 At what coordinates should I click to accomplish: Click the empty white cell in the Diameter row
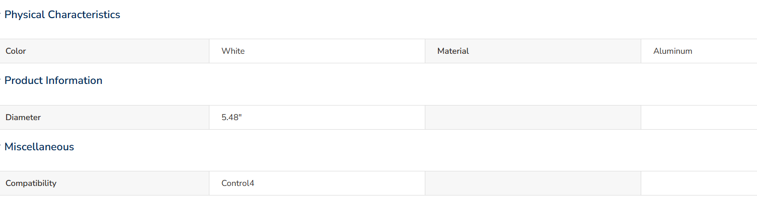[x=699, y=118]
